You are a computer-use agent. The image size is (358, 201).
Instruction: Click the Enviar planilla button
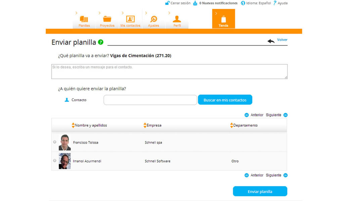coord(260,191)
